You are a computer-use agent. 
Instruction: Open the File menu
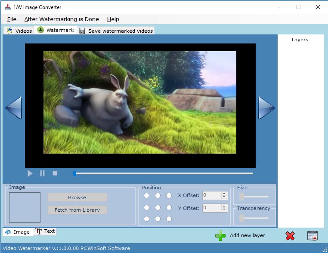[12, 19]
